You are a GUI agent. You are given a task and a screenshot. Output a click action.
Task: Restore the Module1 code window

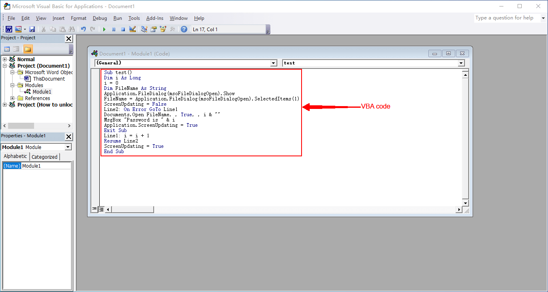tap(448, 53)
